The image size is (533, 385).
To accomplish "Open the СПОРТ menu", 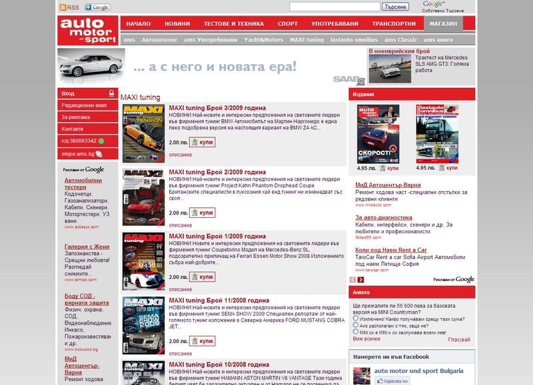I will tap(288, 24).
